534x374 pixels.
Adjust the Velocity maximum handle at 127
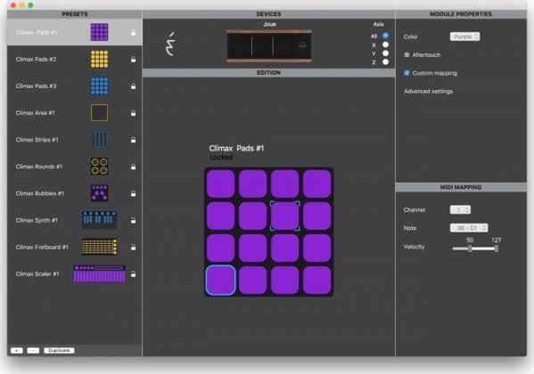(497, 248)
